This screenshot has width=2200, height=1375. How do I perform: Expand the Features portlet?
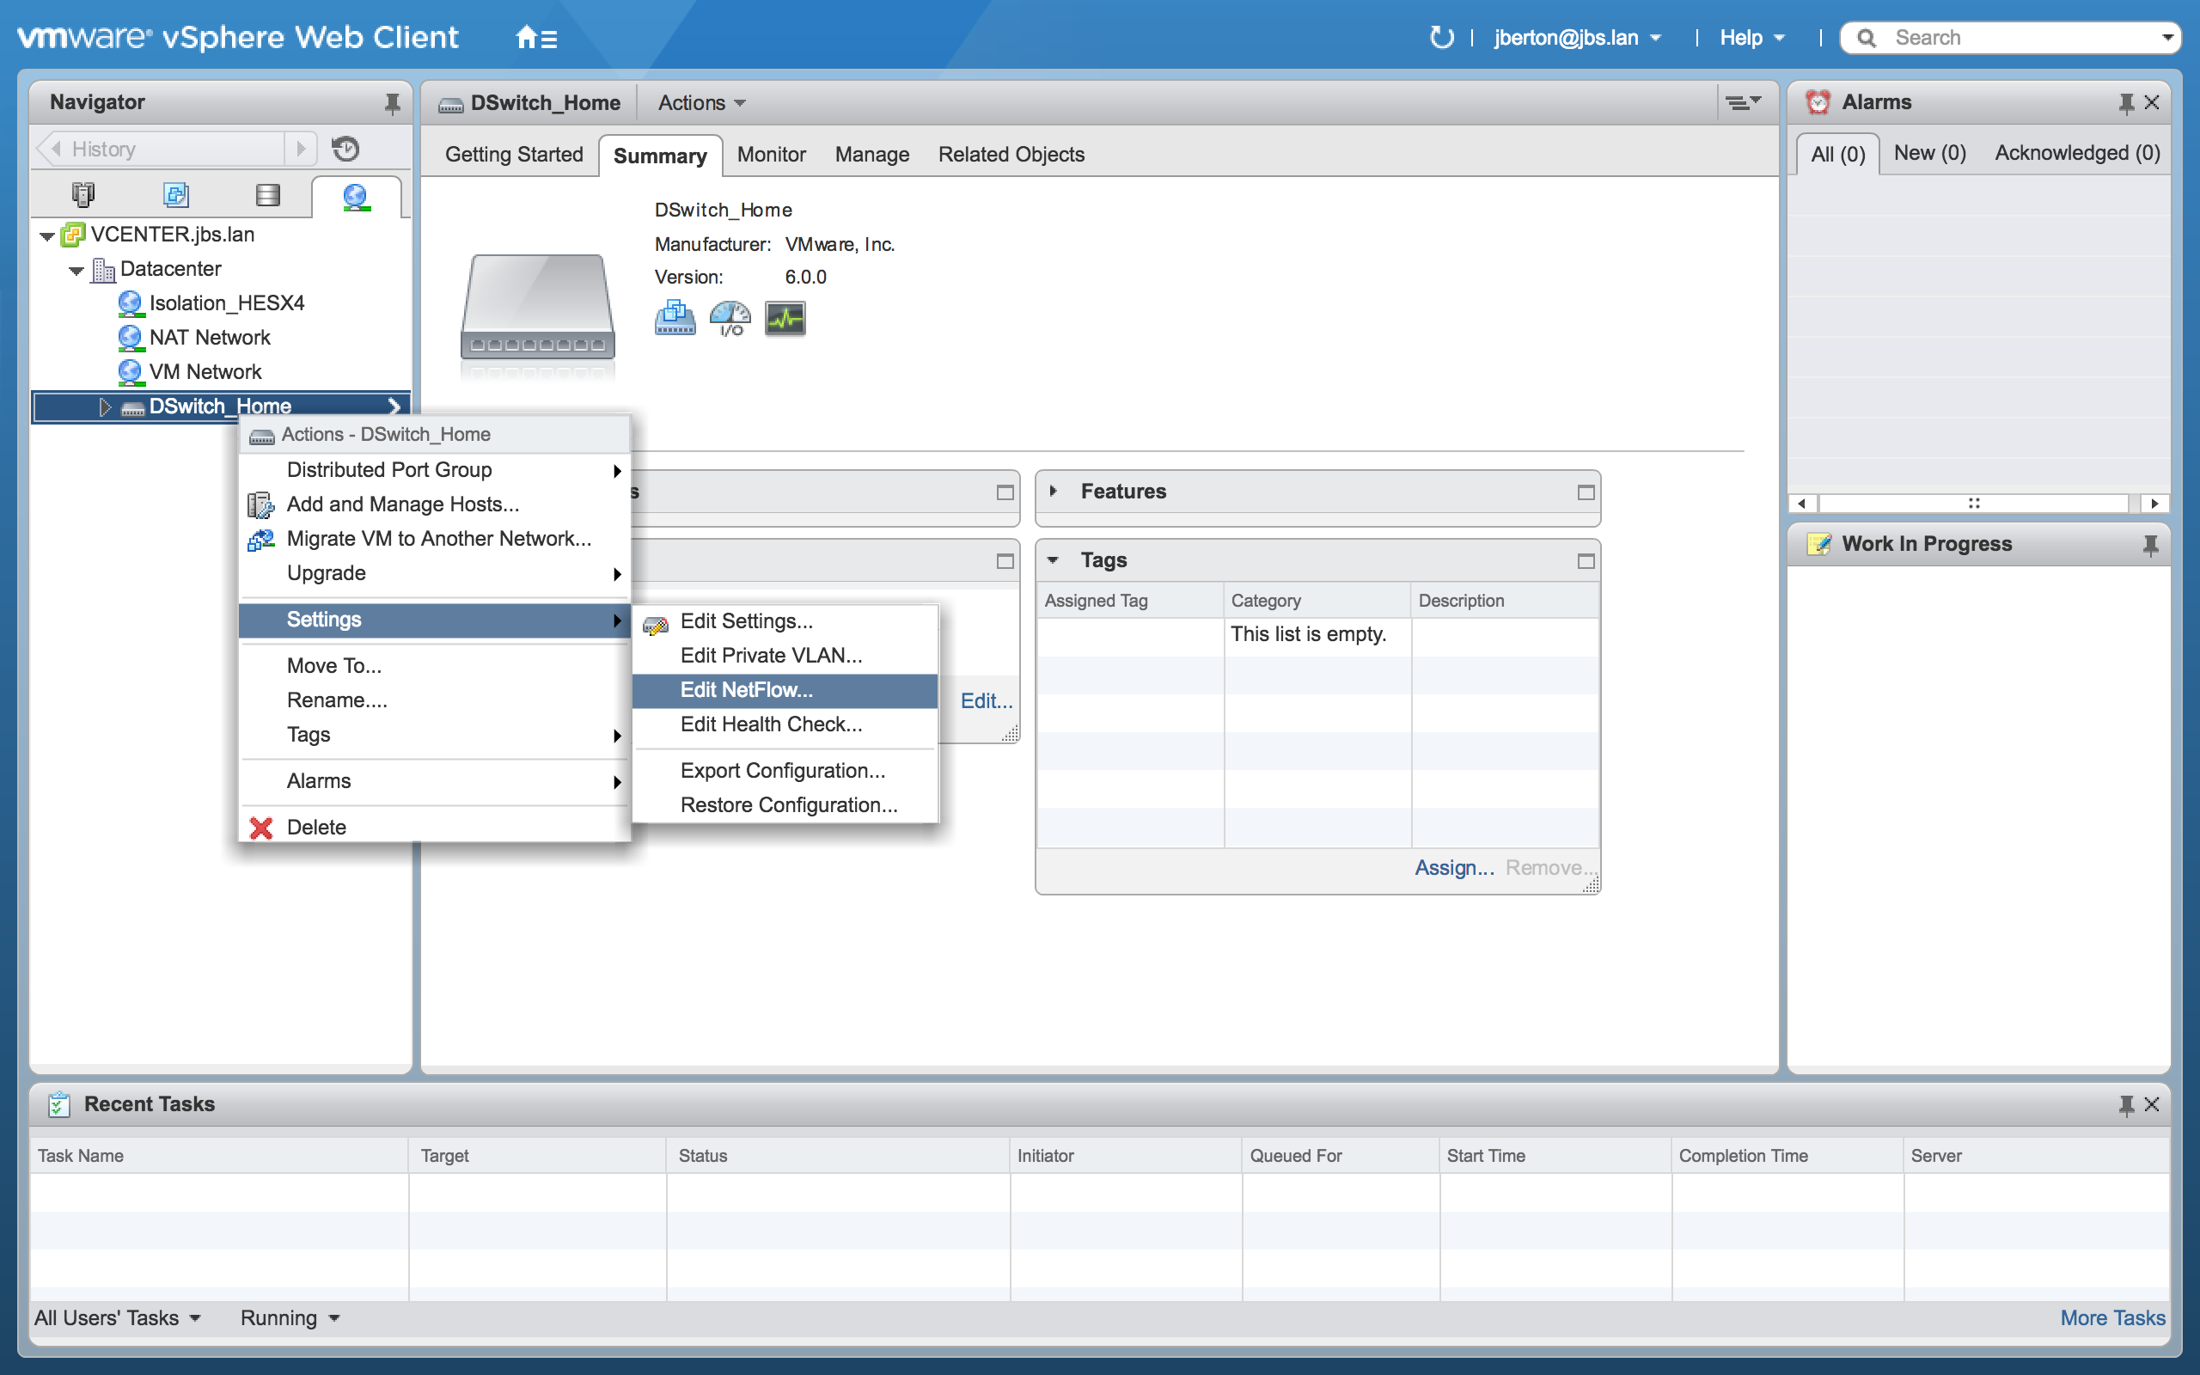1053,491
